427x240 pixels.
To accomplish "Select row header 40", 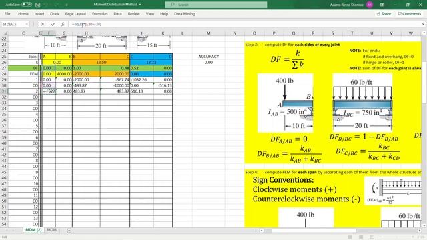I will tap(4, 143).
